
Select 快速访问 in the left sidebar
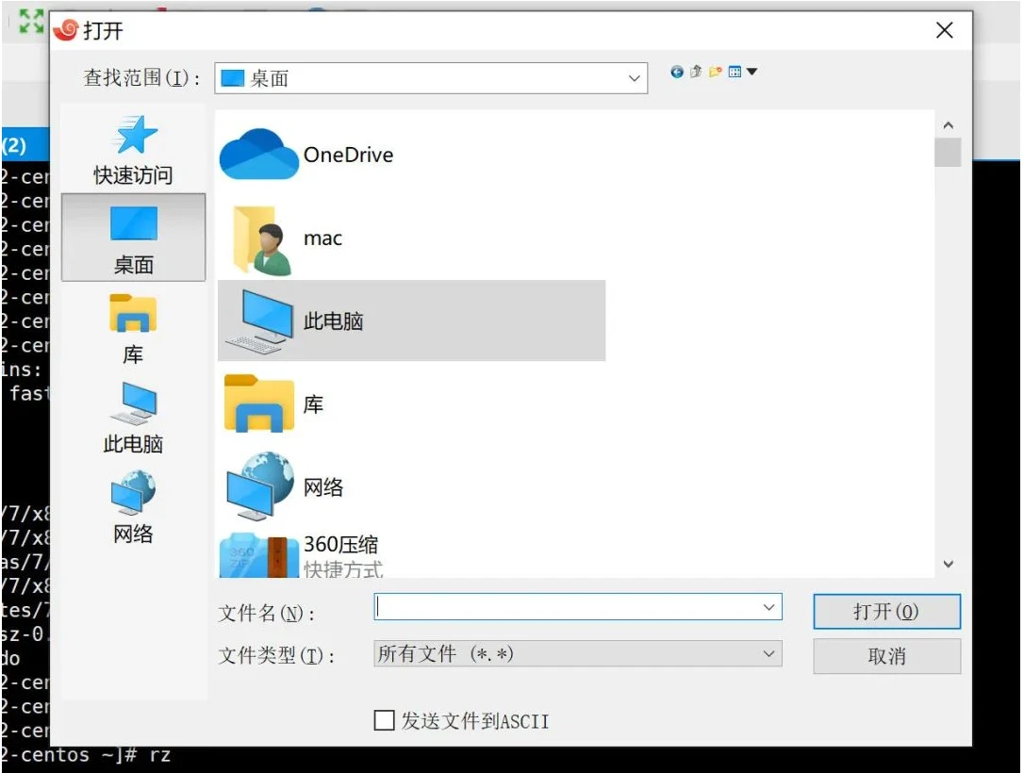click(133, 150)
